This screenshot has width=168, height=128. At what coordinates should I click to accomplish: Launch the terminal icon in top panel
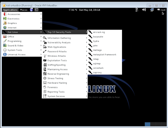(36, 10)
